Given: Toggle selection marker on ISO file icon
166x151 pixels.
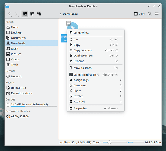Looking at the screenshot, I should 68,23.
